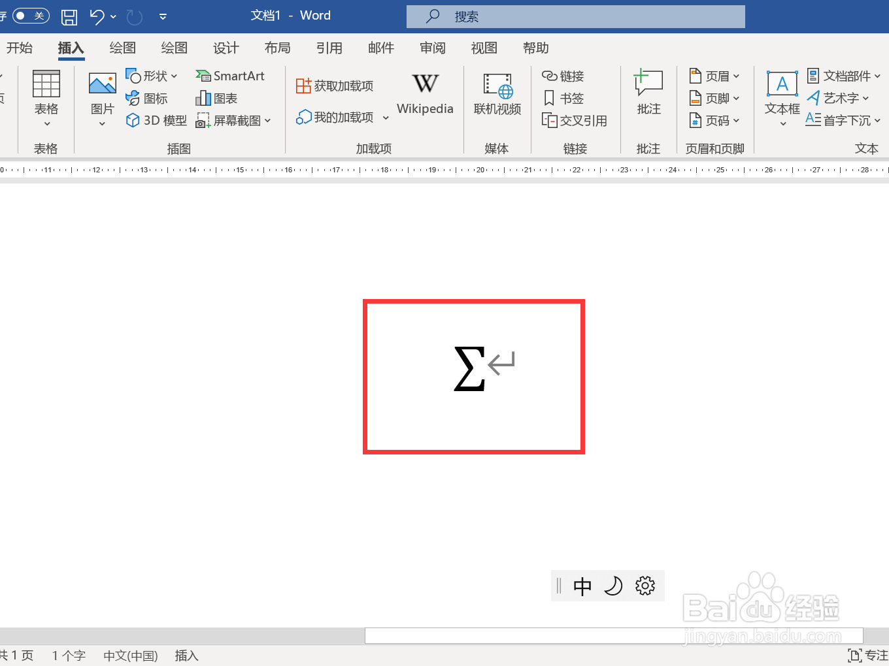Click the horizontal scrollbar
Screen dimensions: 889x666
click(x=614, y=635)
